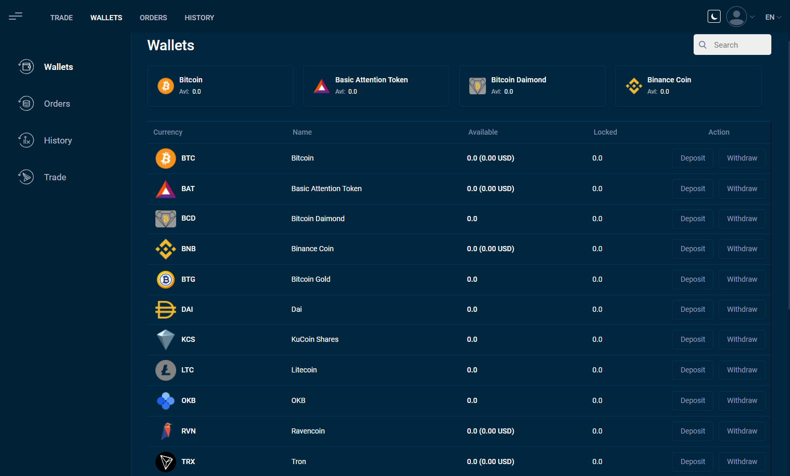This screenshot has width=790, height=476.
Task: Withdraw from the BTC wallet
Action: (742, 158)
